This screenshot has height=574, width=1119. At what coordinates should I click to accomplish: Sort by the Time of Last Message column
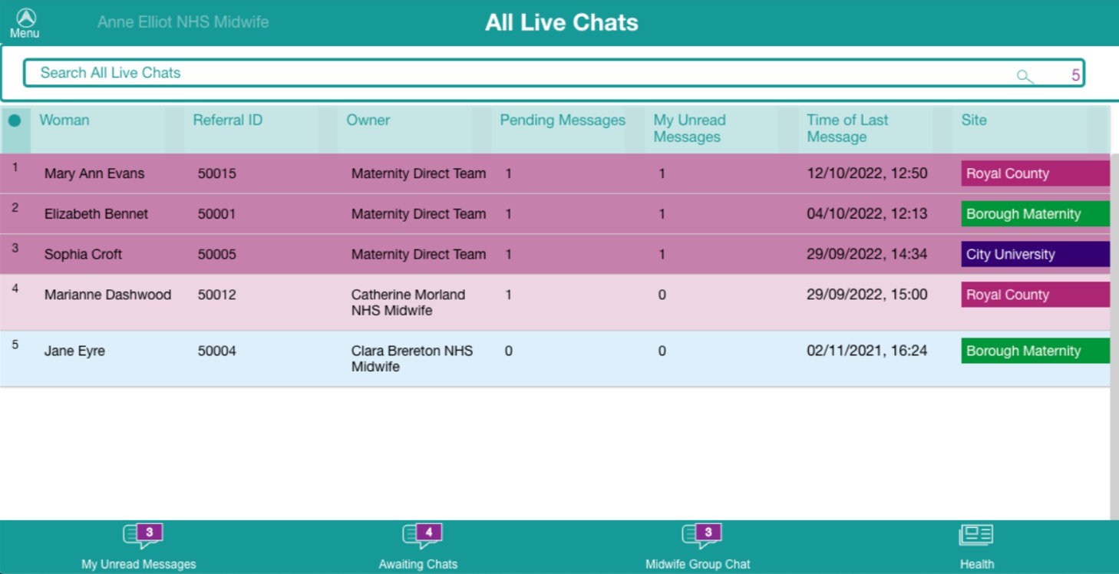click(x=847, y=128)
